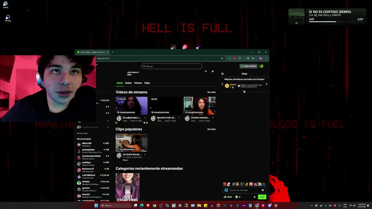Open recommended channel goncho
Viewport: 372px width, 209px height.
(93, 189)
